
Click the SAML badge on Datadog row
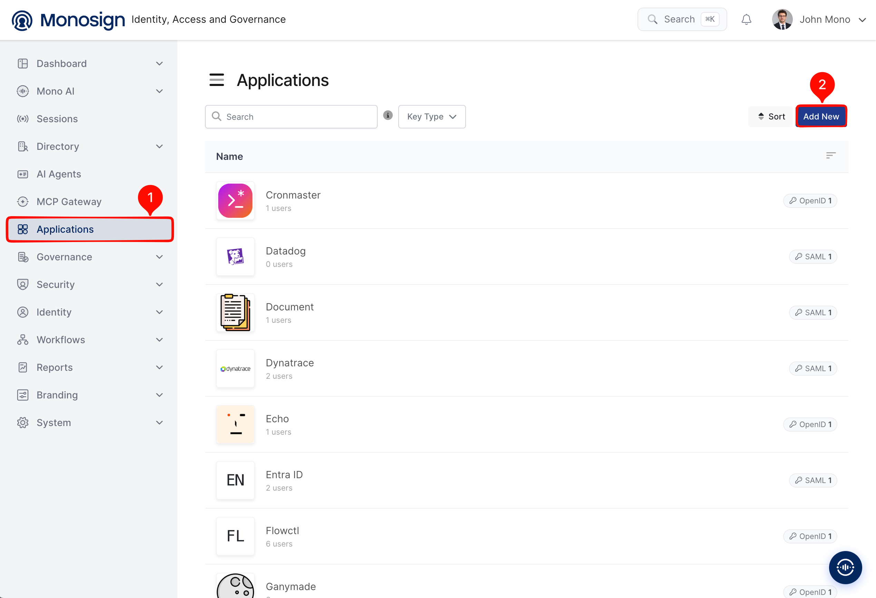click(x=813, y=257)
